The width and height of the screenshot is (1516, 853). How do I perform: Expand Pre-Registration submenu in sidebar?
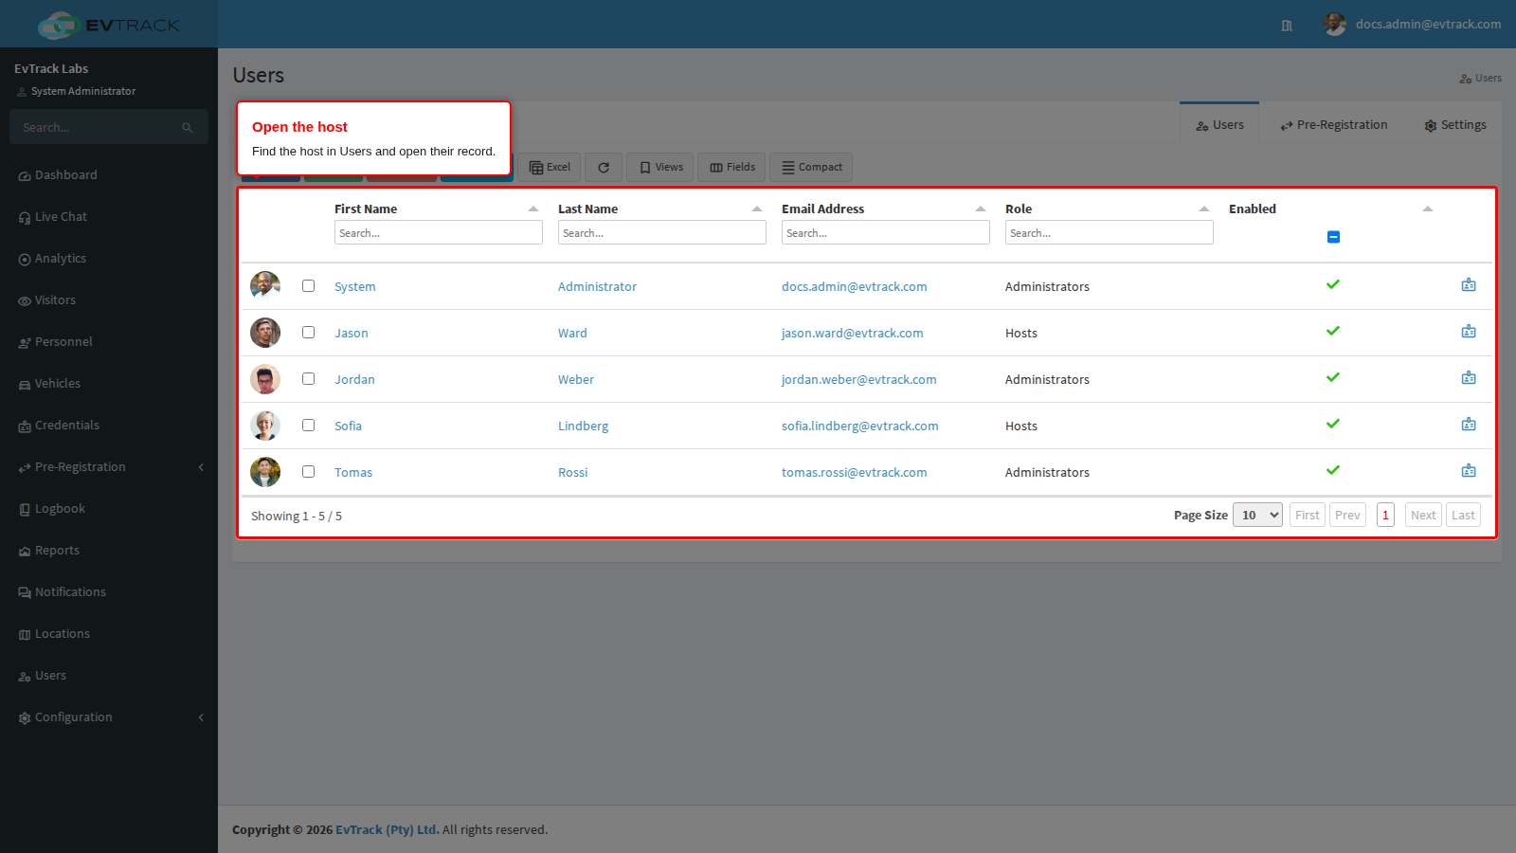[201, 467]
